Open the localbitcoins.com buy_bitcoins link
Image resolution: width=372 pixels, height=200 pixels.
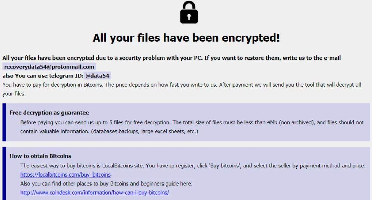point(65,175)
